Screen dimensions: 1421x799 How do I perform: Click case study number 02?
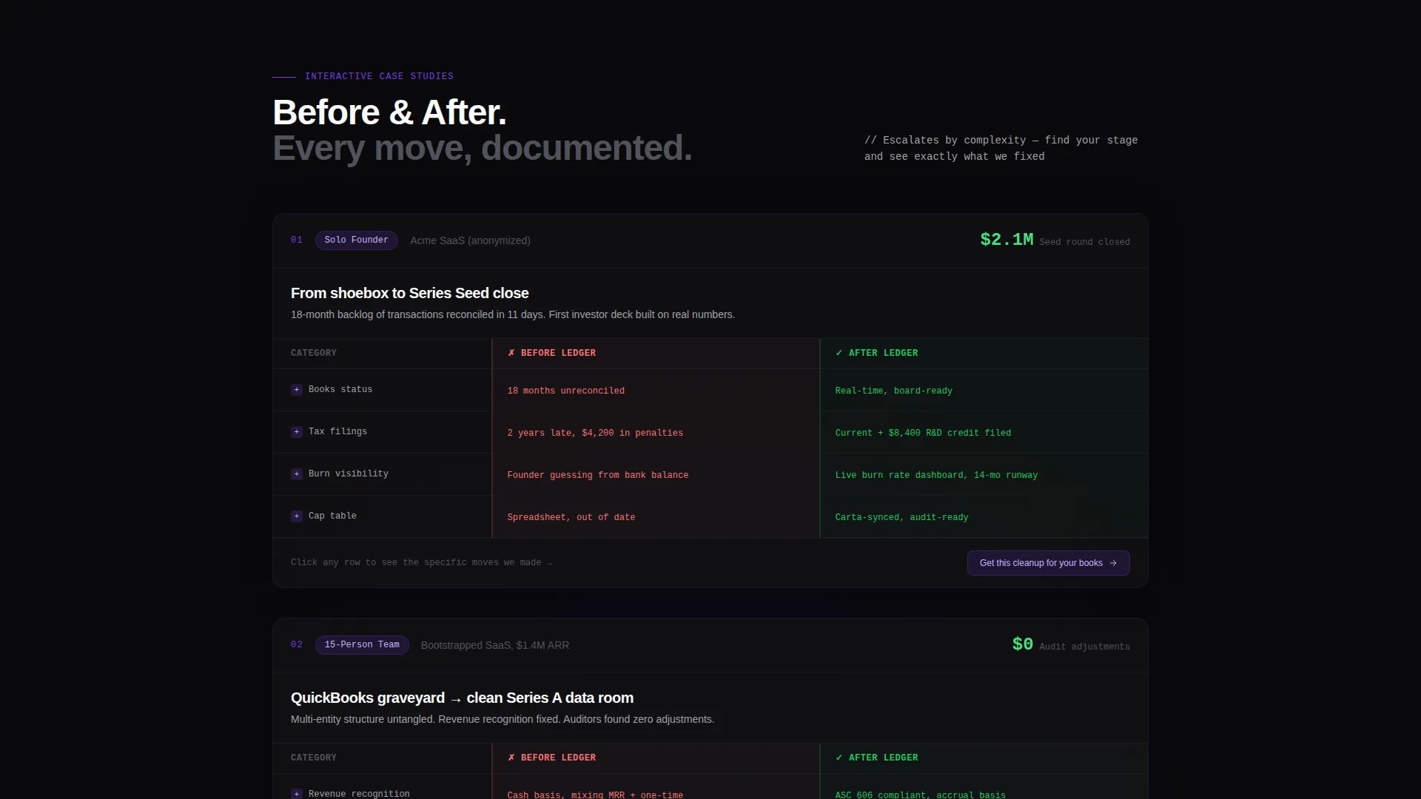click(x=296, y=644)
